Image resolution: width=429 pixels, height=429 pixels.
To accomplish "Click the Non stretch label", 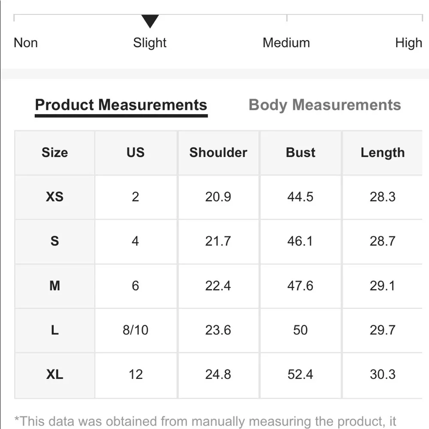I will pos(26,43).
